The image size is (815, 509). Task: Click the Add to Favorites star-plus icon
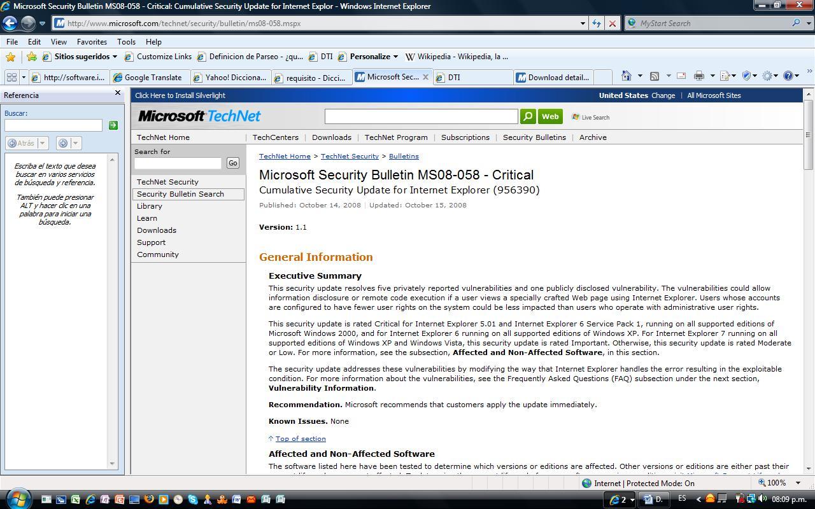[31, 57]
